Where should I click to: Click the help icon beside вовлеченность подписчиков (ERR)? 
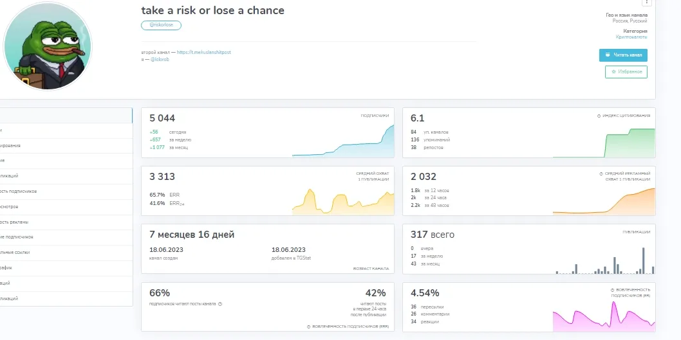308,327
